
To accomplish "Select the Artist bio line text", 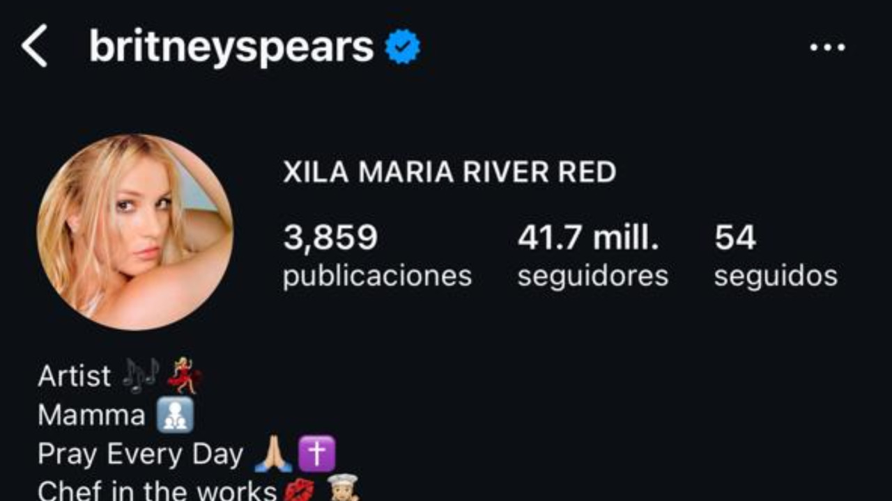I will (75, 376).
